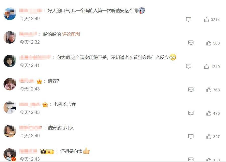Open the blurred username of the 请安就很吓人 commenter
The image size is (226, 162).
[x=30, y=128]
